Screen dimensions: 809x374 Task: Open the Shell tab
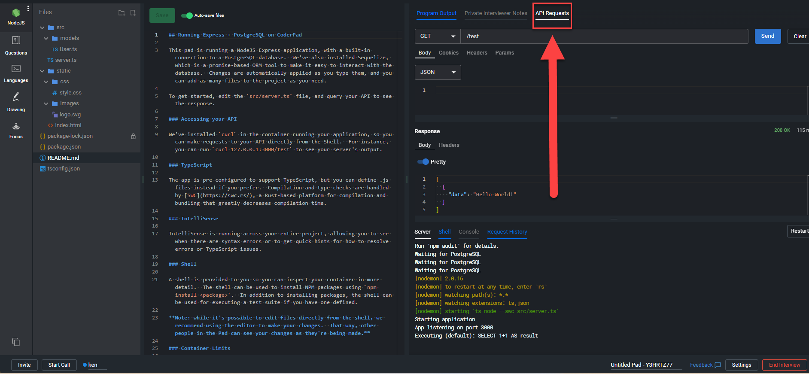pyautogui.click(x=444, y=232)
